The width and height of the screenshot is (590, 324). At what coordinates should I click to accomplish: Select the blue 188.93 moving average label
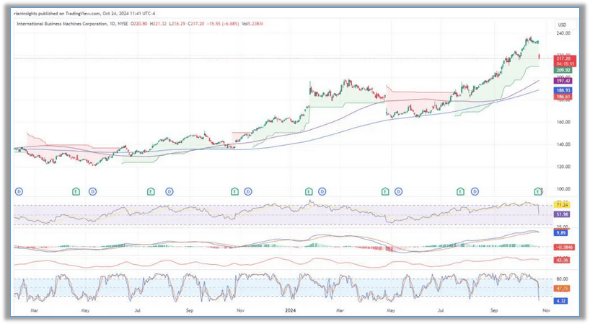pos(563,90)
